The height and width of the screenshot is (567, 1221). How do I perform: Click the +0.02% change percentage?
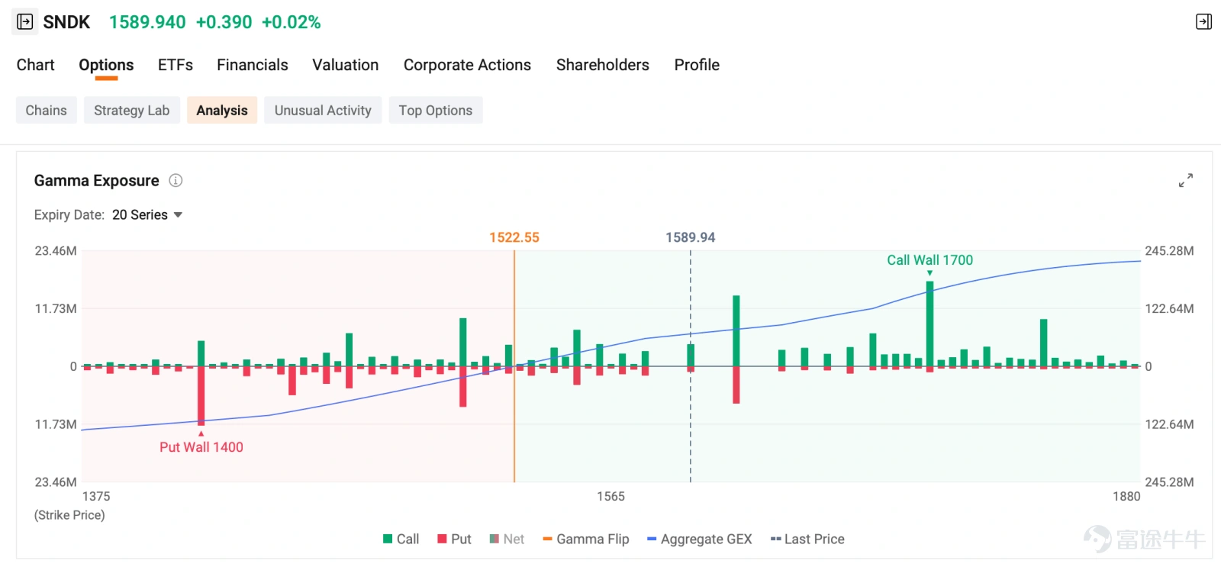[292, 22]
